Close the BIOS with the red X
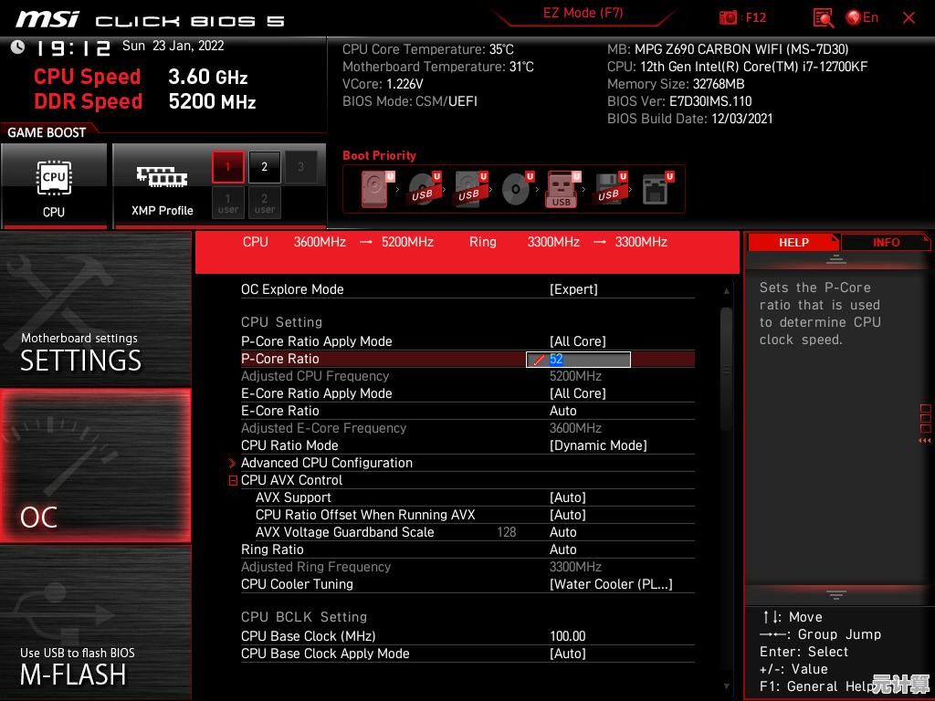 [909, 18]
